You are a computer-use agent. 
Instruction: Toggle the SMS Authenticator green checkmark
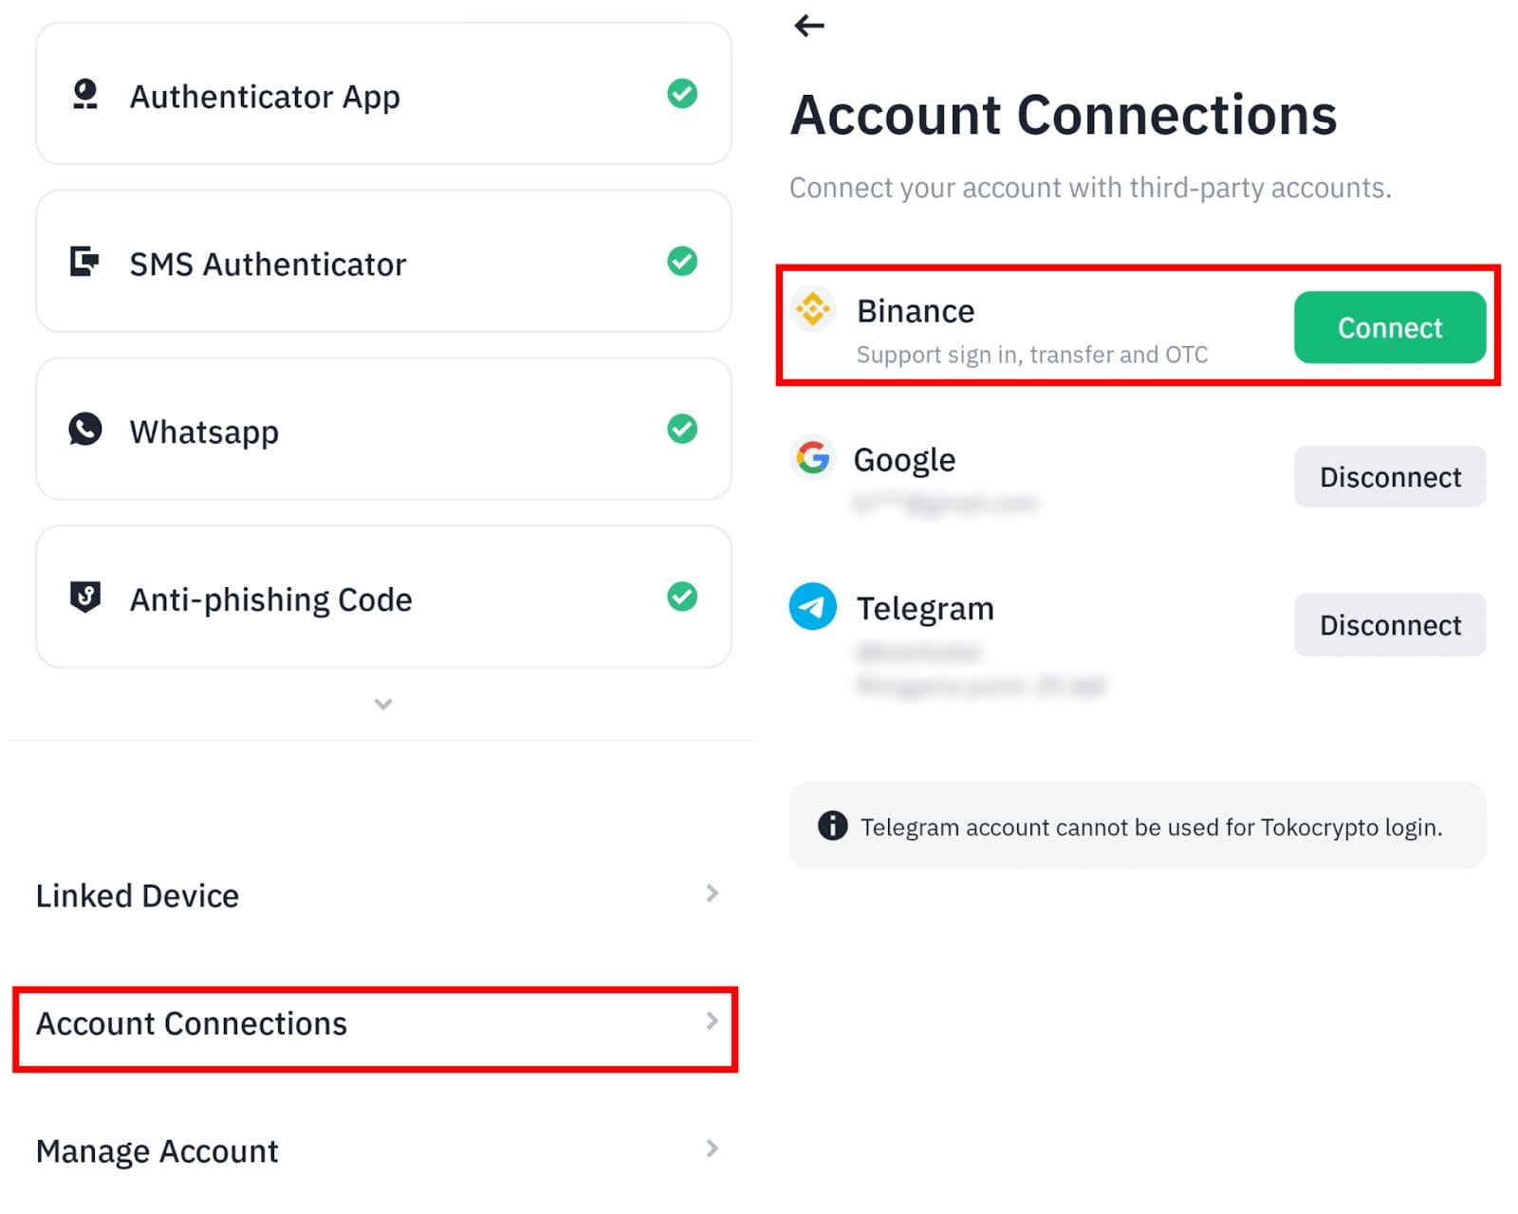click(x=682, y=261)
